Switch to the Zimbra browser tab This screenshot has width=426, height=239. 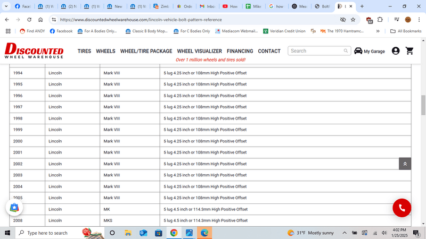click(x=162, y=6)
